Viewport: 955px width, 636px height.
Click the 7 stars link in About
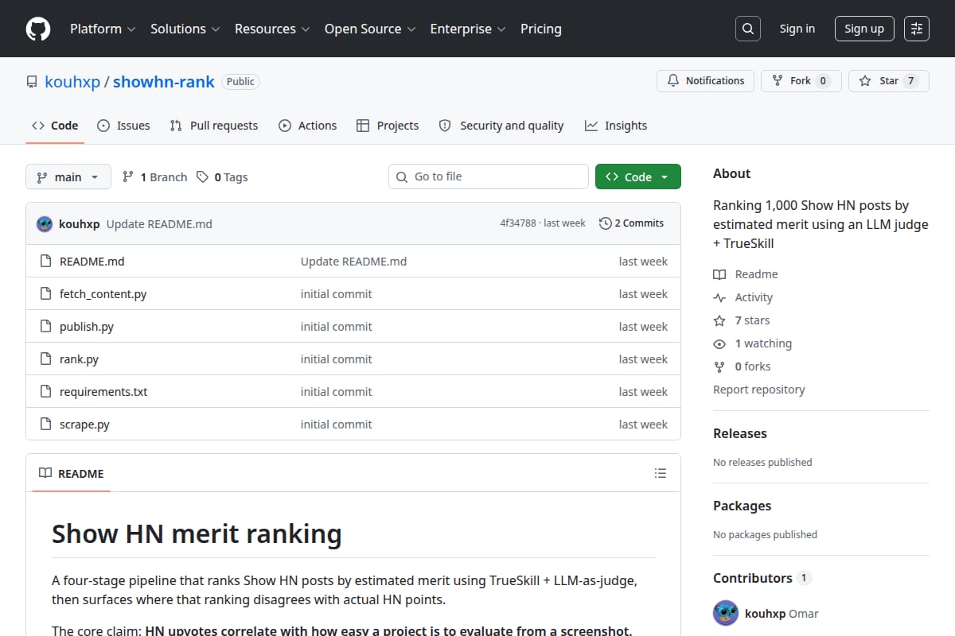click(x=752, y=320)
